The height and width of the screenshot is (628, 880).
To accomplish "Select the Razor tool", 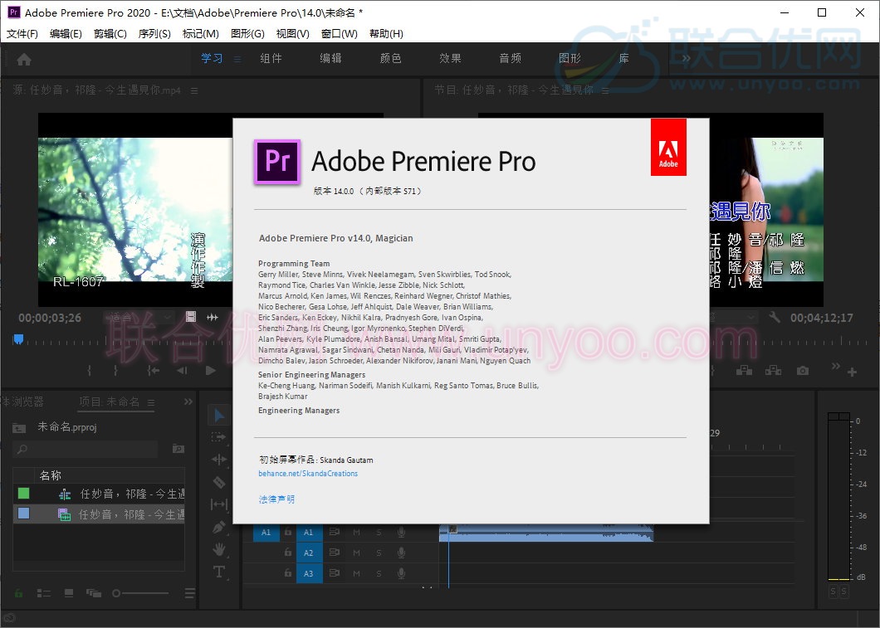I will (219, 482).
